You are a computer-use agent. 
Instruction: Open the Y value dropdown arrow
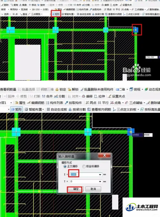(x=100, y=182)
